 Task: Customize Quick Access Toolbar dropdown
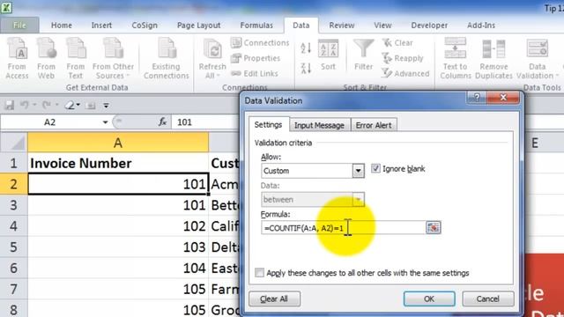click(x=106, y=106)
